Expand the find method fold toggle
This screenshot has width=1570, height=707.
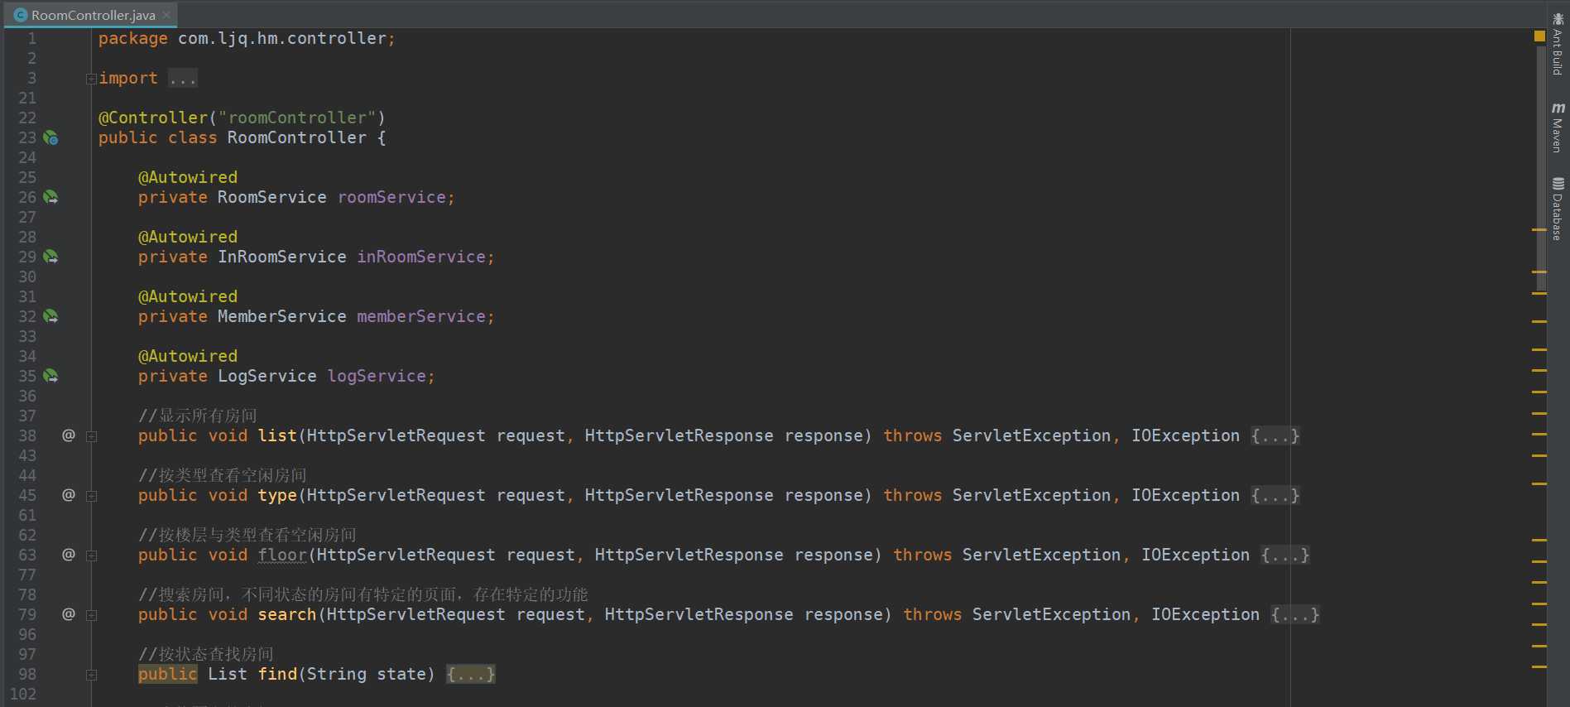(x=91, y=675)
